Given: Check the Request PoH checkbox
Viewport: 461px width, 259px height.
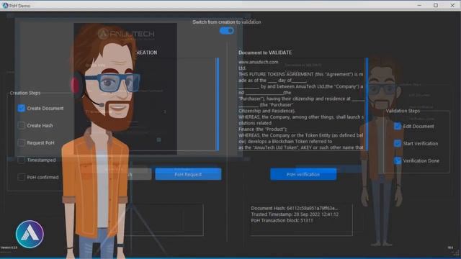Looking at the screenshot, I should (21, 142).
